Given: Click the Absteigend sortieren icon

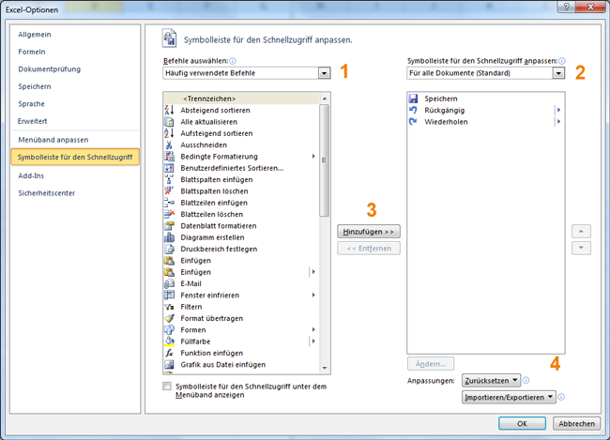Looking at the screenshot, I should tap(169, 110).
